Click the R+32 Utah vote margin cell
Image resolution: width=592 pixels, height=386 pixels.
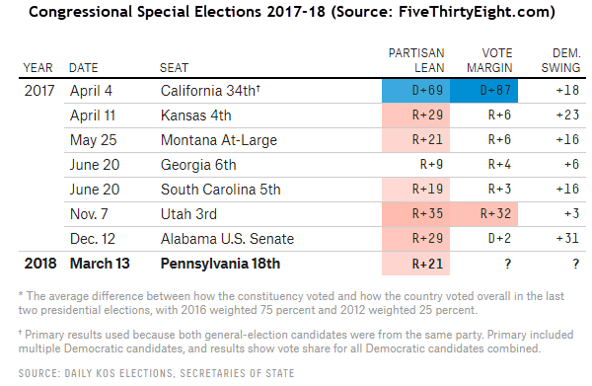pos(483,214)
